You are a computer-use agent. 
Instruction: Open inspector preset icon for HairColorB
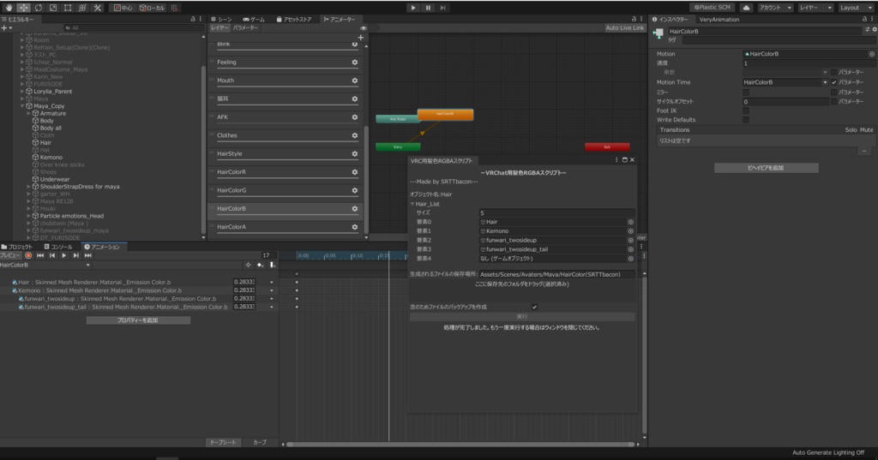click(868, 30)
